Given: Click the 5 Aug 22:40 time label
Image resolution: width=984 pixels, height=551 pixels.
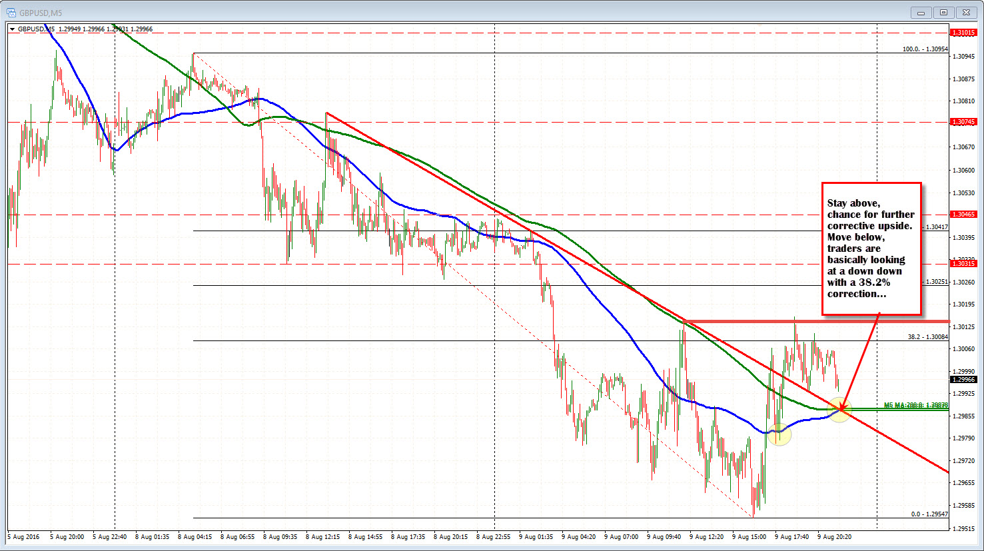Looking at the screenshot, I should click(x=110, y=536).
